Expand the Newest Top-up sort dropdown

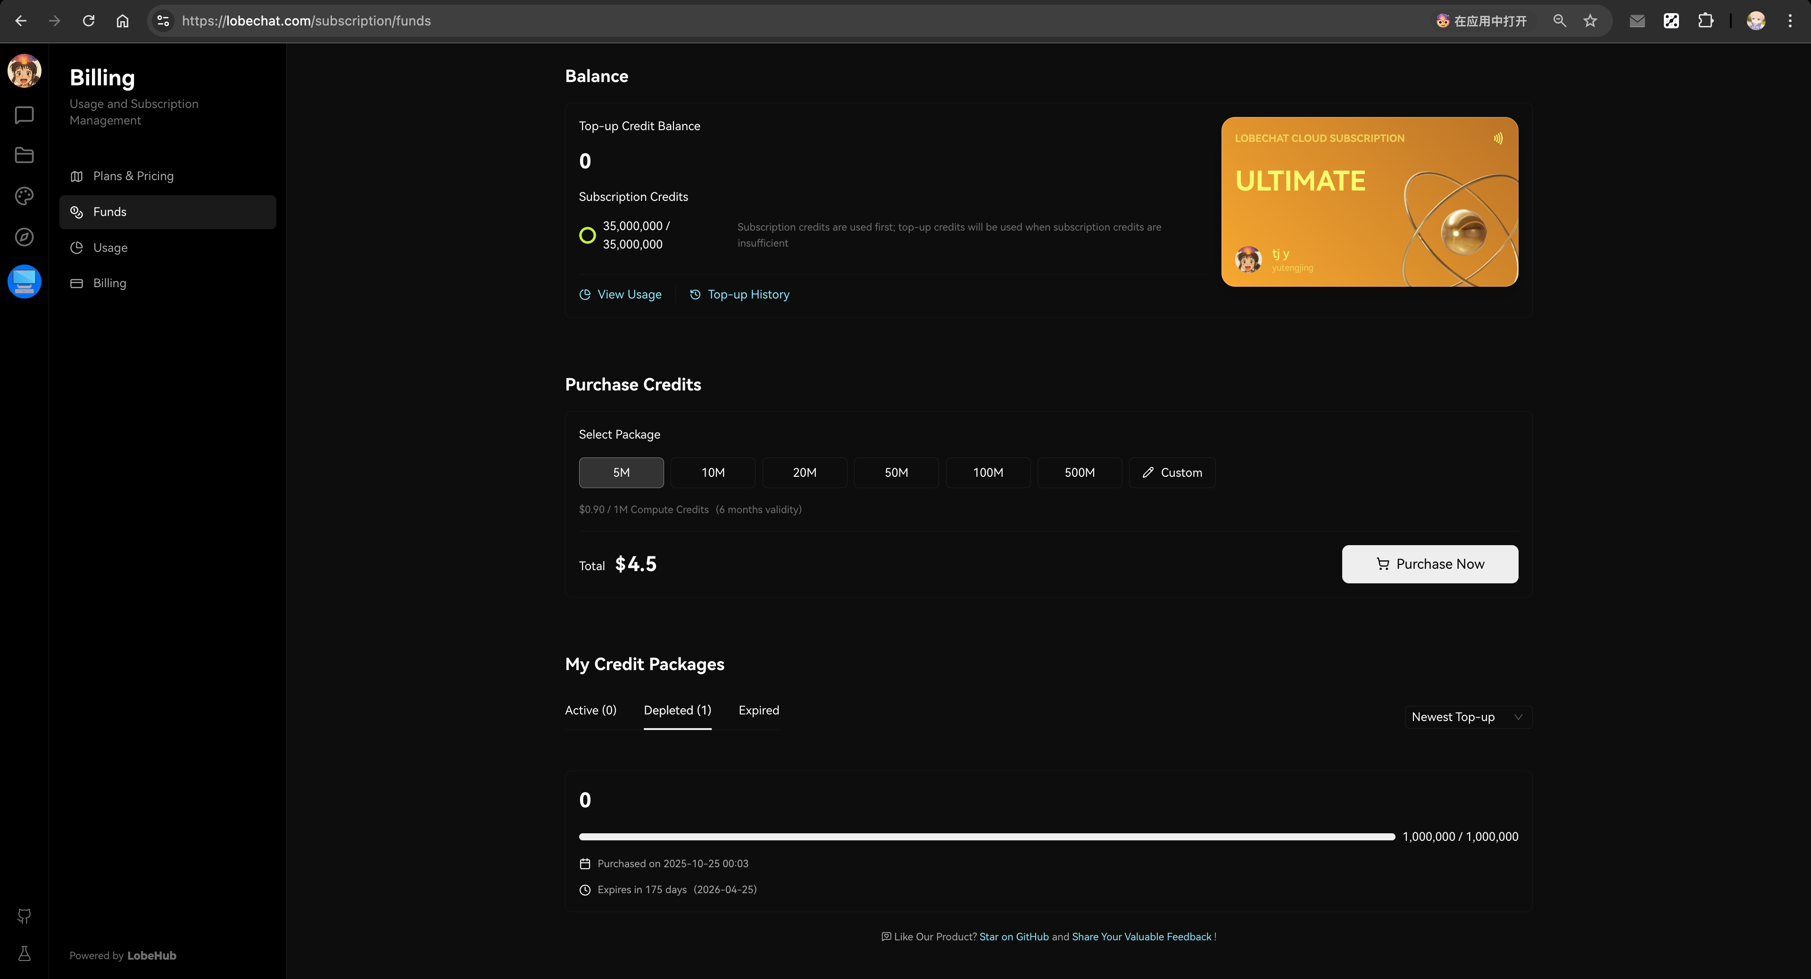[x=1467, y=717]
